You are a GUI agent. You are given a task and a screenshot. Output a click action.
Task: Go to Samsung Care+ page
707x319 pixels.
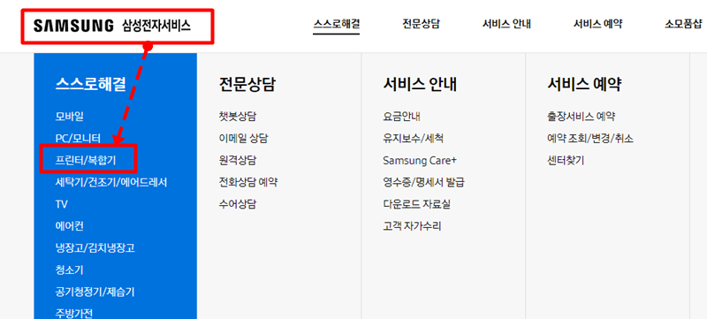(x=420, y=161)
